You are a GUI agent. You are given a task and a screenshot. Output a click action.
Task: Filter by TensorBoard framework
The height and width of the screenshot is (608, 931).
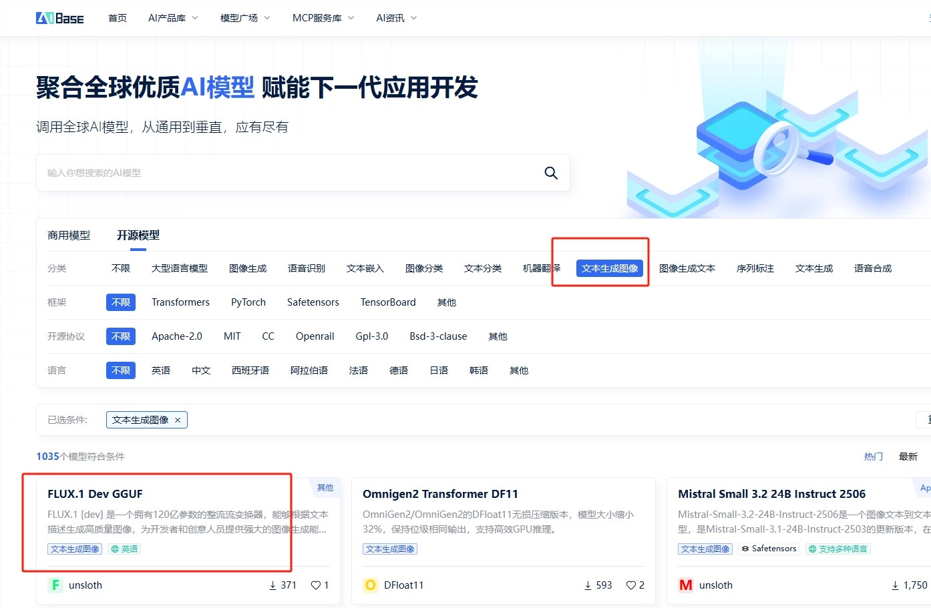[388, 302]
